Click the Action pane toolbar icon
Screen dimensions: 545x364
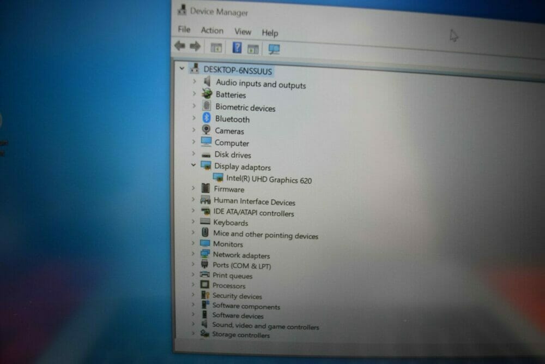click(253, 50)
